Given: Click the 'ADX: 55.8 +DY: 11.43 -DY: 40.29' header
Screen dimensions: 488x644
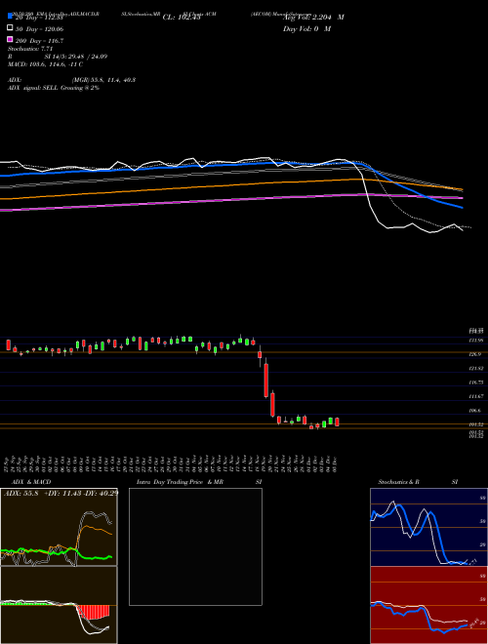Looking at the screenshot, I should tap(61, 493).
